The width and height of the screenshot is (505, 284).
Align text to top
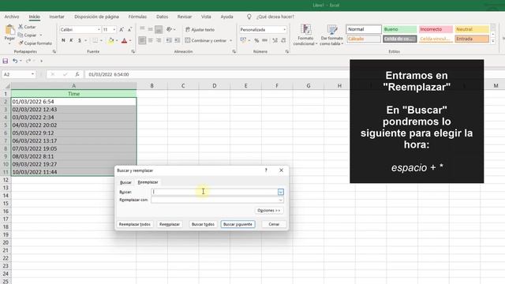(x=142, y=29)
